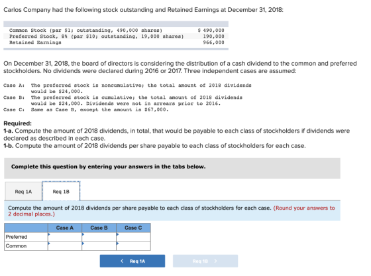Click the Common row Case A cell

pos(65,246)
